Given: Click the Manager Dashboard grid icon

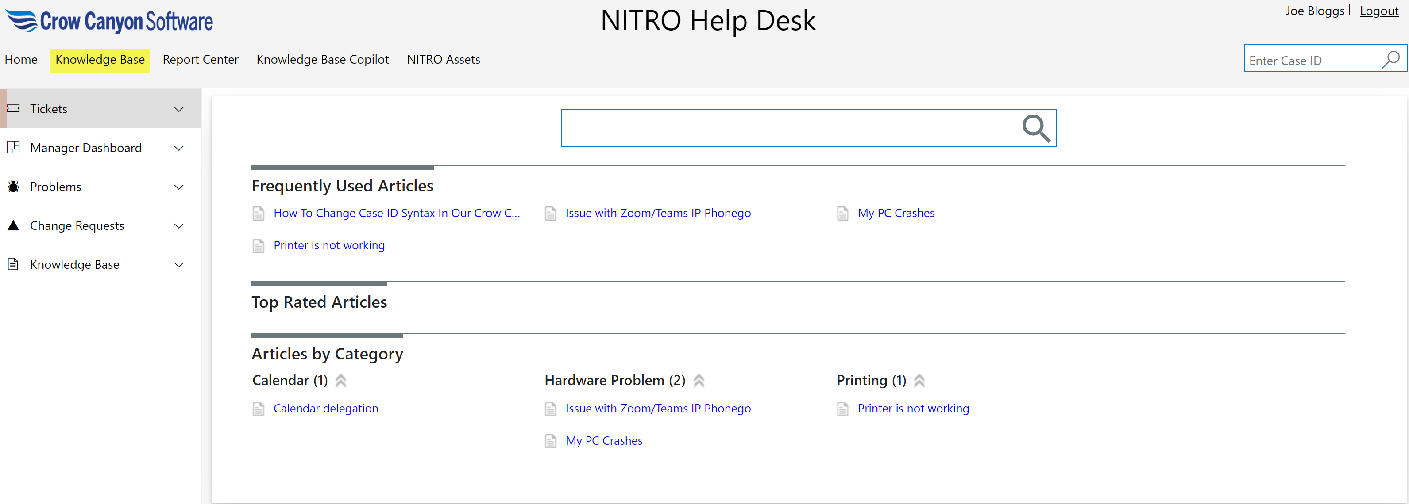Looking at the screenshot, I should (13, 147).
